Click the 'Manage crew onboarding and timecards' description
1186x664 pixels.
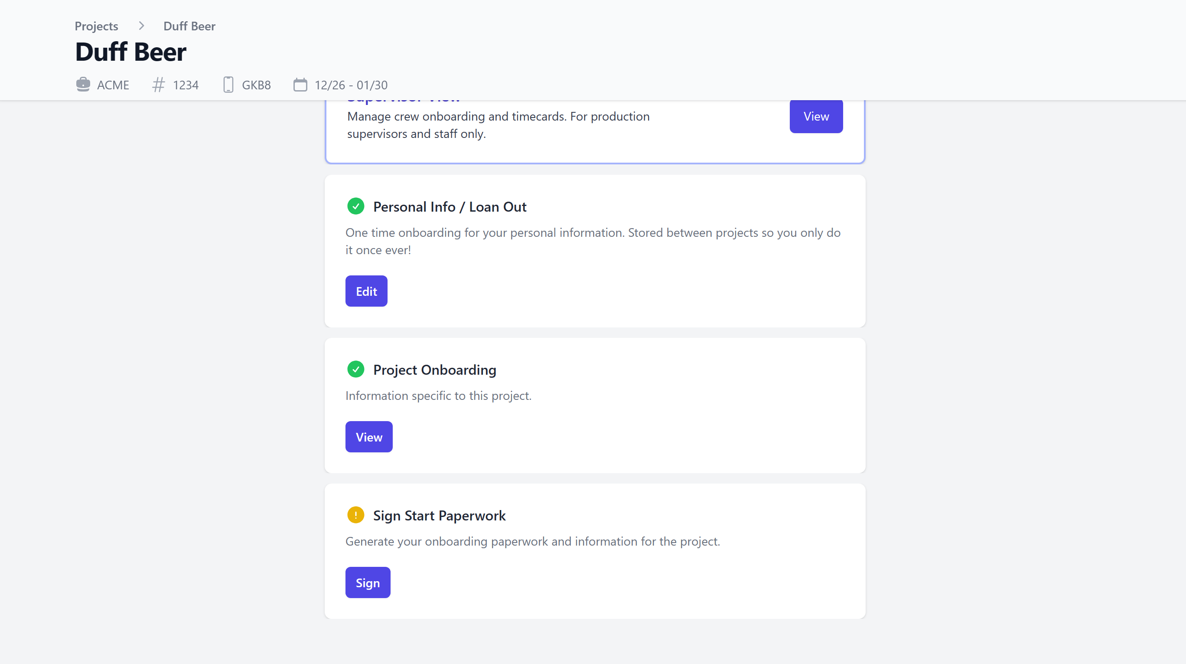pyautogui.click(x=498, y=125)
